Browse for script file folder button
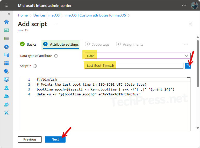 188,66
